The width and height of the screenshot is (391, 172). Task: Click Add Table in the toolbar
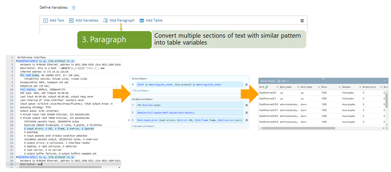(x=151, y=20)
